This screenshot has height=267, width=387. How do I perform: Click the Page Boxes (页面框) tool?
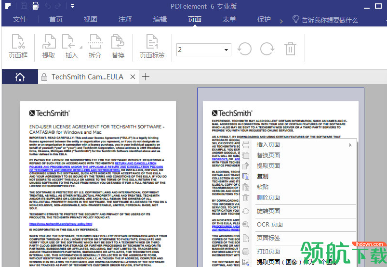pyautogui.click(x=18, y=47)
